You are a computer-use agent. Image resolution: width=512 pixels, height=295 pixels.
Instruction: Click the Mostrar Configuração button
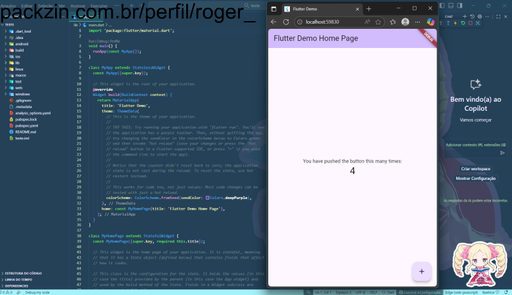pos(475,179)
